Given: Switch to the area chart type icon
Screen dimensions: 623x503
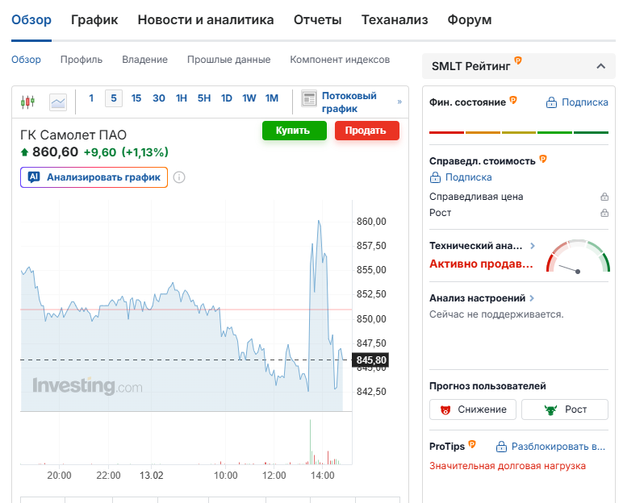Looking at the screenshot, I should click(58, 102).
